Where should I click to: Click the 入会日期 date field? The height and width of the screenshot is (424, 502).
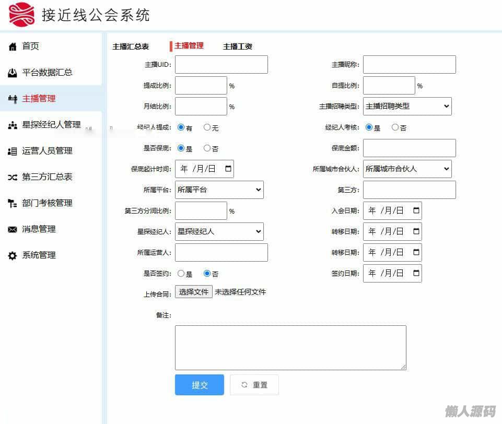coord(392,210)
